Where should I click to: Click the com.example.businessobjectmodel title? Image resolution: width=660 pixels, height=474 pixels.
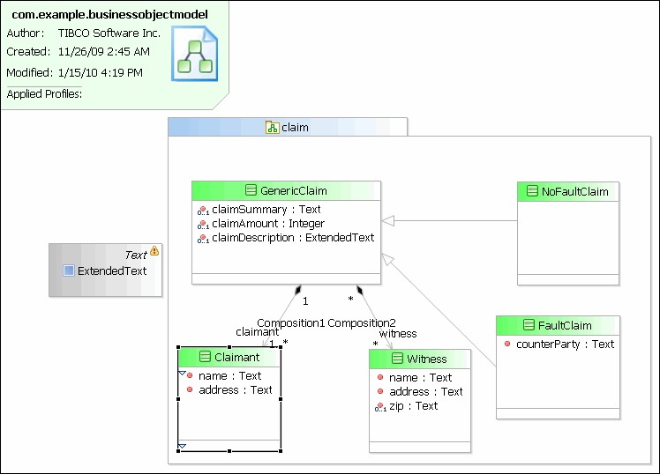point(110,15)
